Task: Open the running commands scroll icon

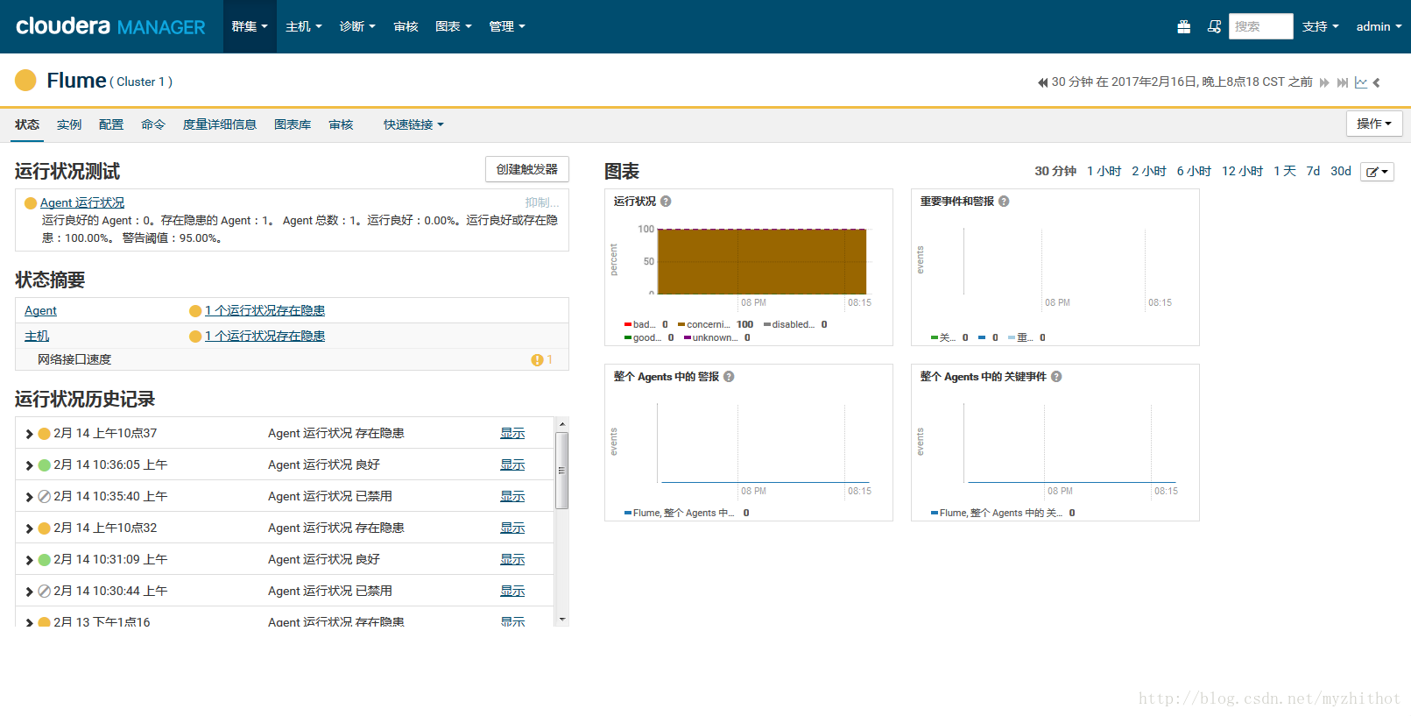Action: click(1214, 26)
